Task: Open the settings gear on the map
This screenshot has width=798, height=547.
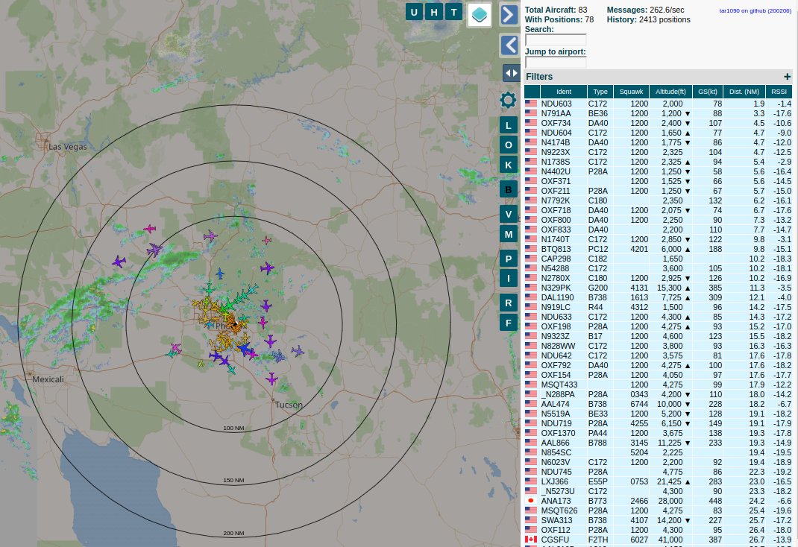Action: point(508,100)
